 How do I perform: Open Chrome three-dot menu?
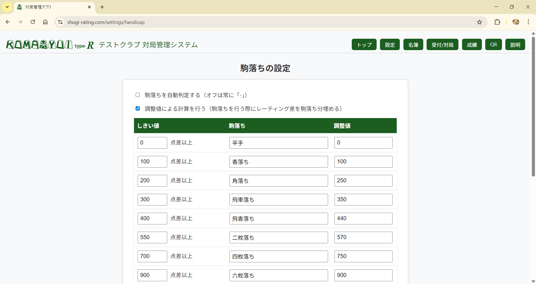(528, 22)
